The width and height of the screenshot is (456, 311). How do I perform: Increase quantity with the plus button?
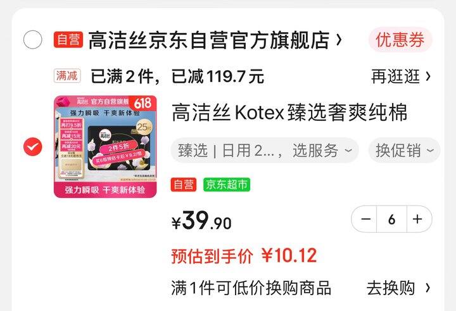coord(419,219)
